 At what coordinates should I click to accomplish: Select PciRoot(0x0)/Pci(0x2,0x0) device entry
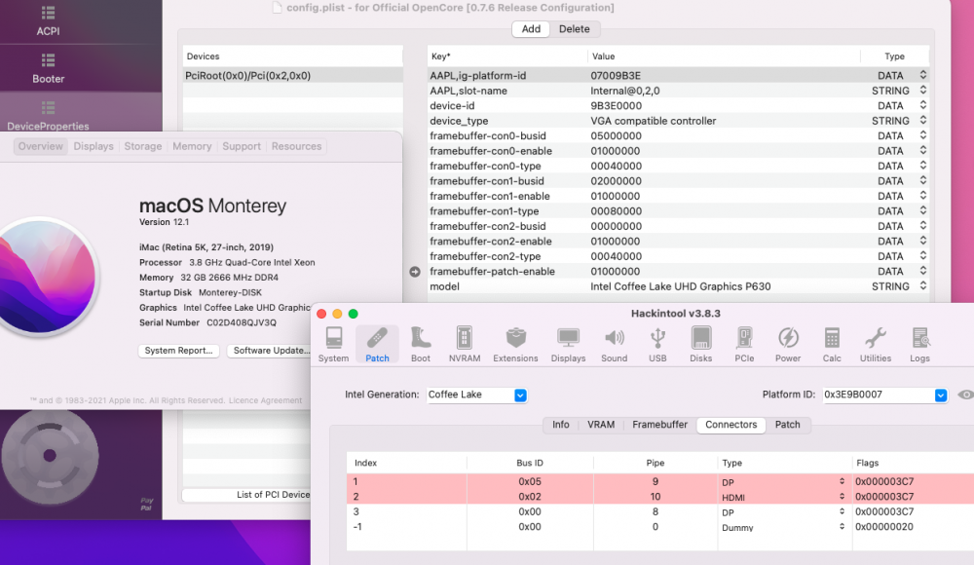[292, 75]
